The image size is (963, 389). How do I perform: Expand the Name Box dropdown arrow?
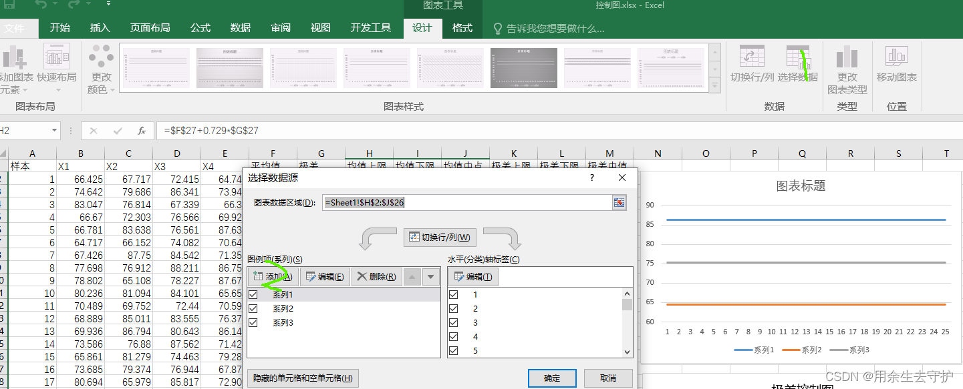(x=54, y=131)
